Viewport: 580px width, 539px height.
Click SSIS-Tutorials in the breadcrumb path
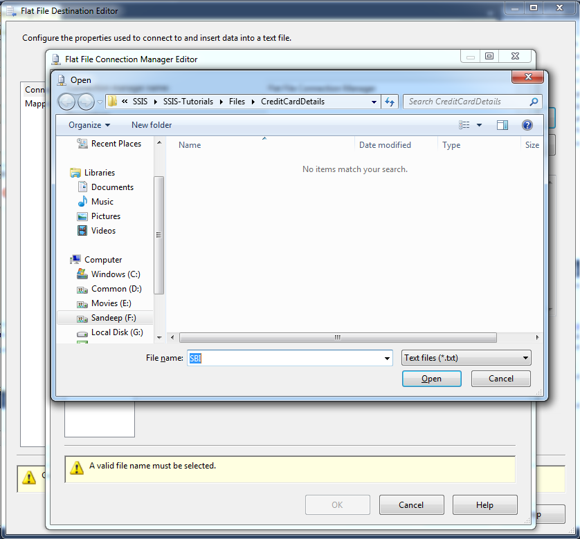[x=188, y=102]
